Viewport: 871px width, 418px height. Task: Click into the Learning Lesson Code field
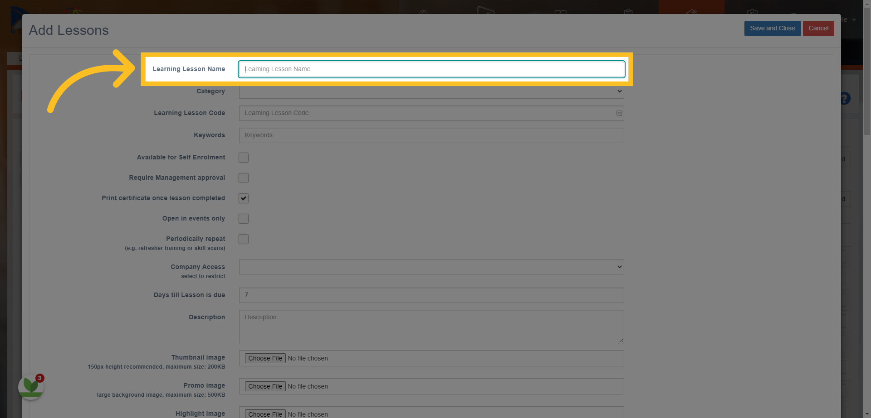[x=431, y=113]
